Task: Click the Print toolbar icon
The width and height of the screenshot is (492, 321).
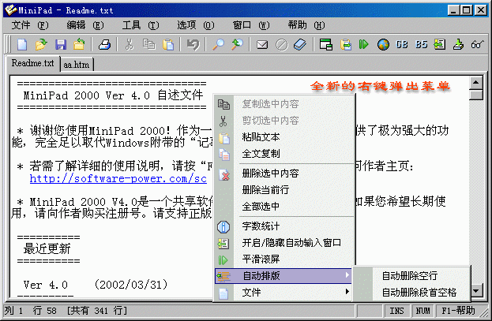Action: 104,44
